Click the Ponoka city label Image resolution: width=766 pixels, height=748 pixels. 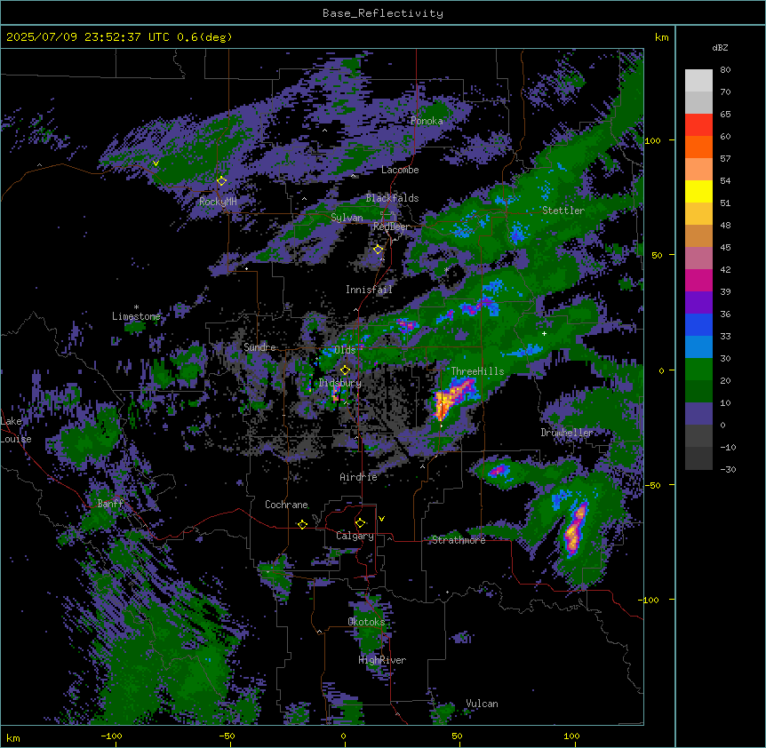[427, 121]
